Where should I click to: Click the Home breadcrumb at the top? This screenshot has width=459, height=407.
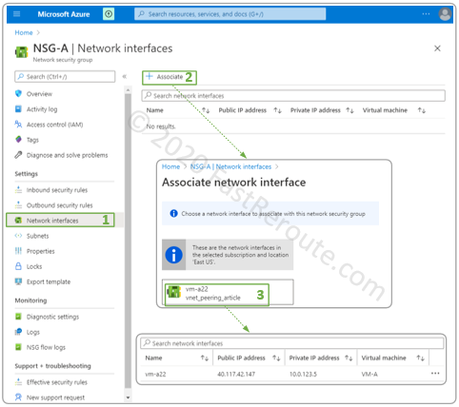[24, 32]
